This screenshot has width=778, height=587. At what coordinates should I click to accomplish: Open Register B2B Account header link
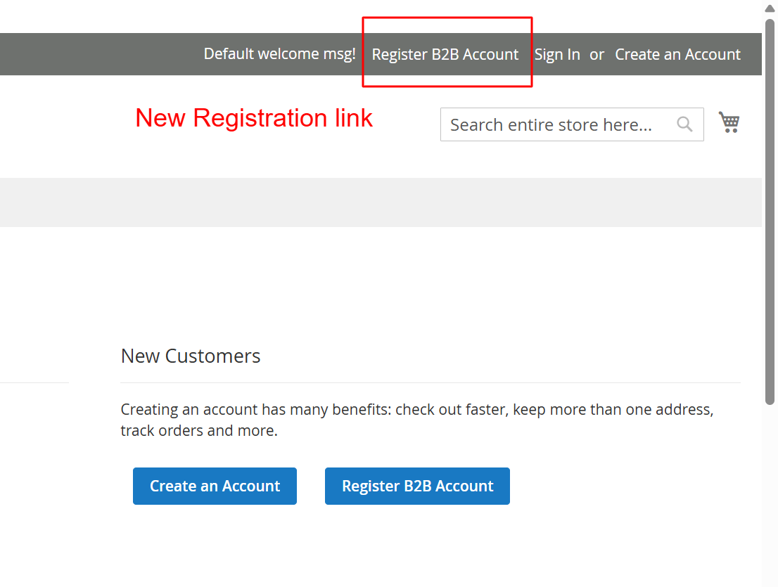tap(445, 55)
